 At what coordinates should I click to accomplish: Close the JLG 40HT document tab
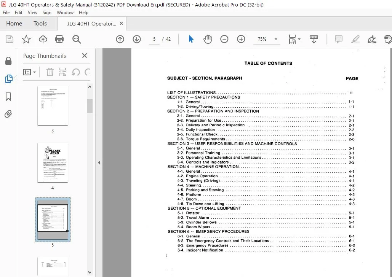(x=121, y=24)
